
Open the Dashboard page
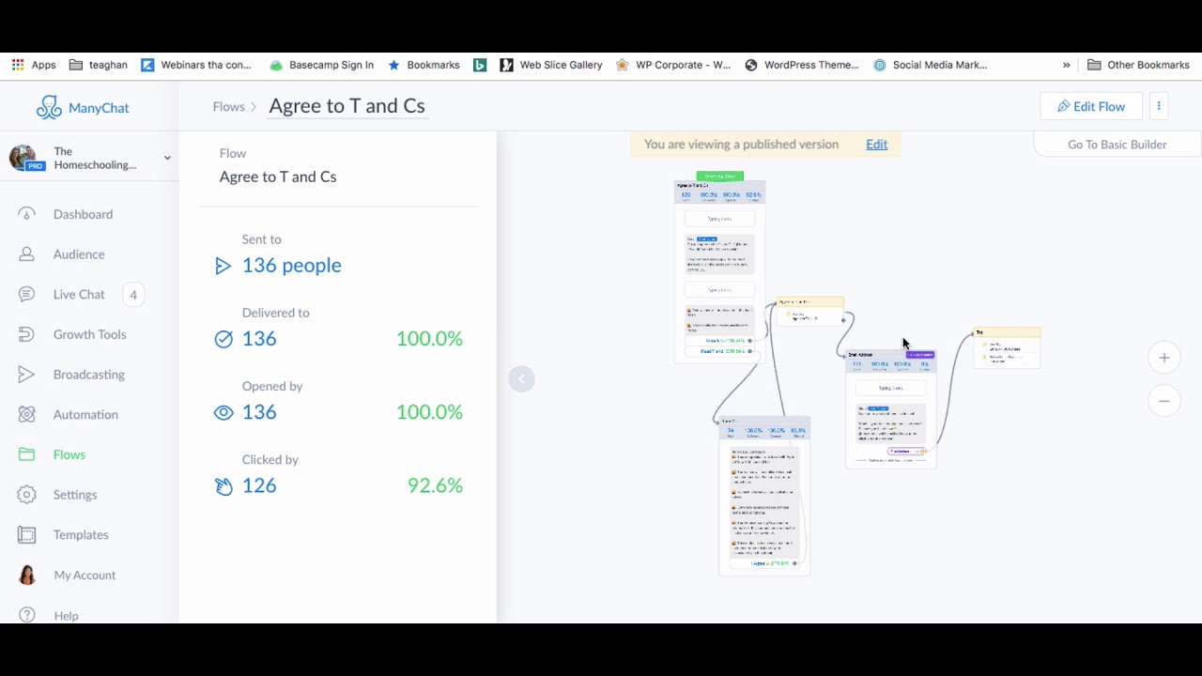[83, 214]
